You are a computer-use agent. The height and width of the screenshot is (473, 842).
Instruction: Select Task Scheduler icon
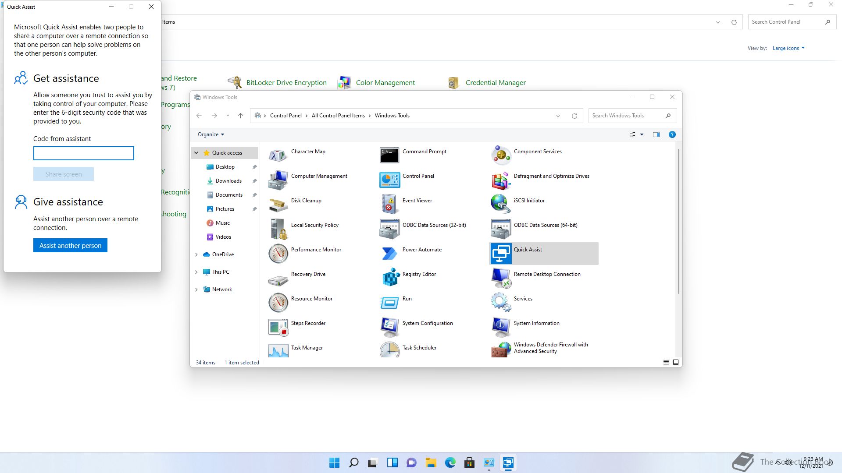[389, 349]
